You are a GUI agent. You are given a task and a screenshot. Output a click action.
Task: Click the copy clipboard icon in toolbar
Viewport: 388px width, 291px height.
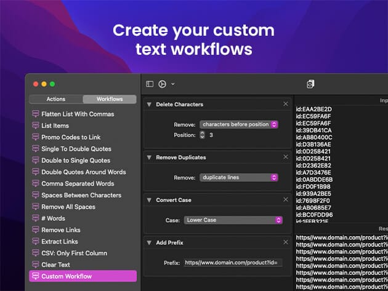tap(310, 84)
